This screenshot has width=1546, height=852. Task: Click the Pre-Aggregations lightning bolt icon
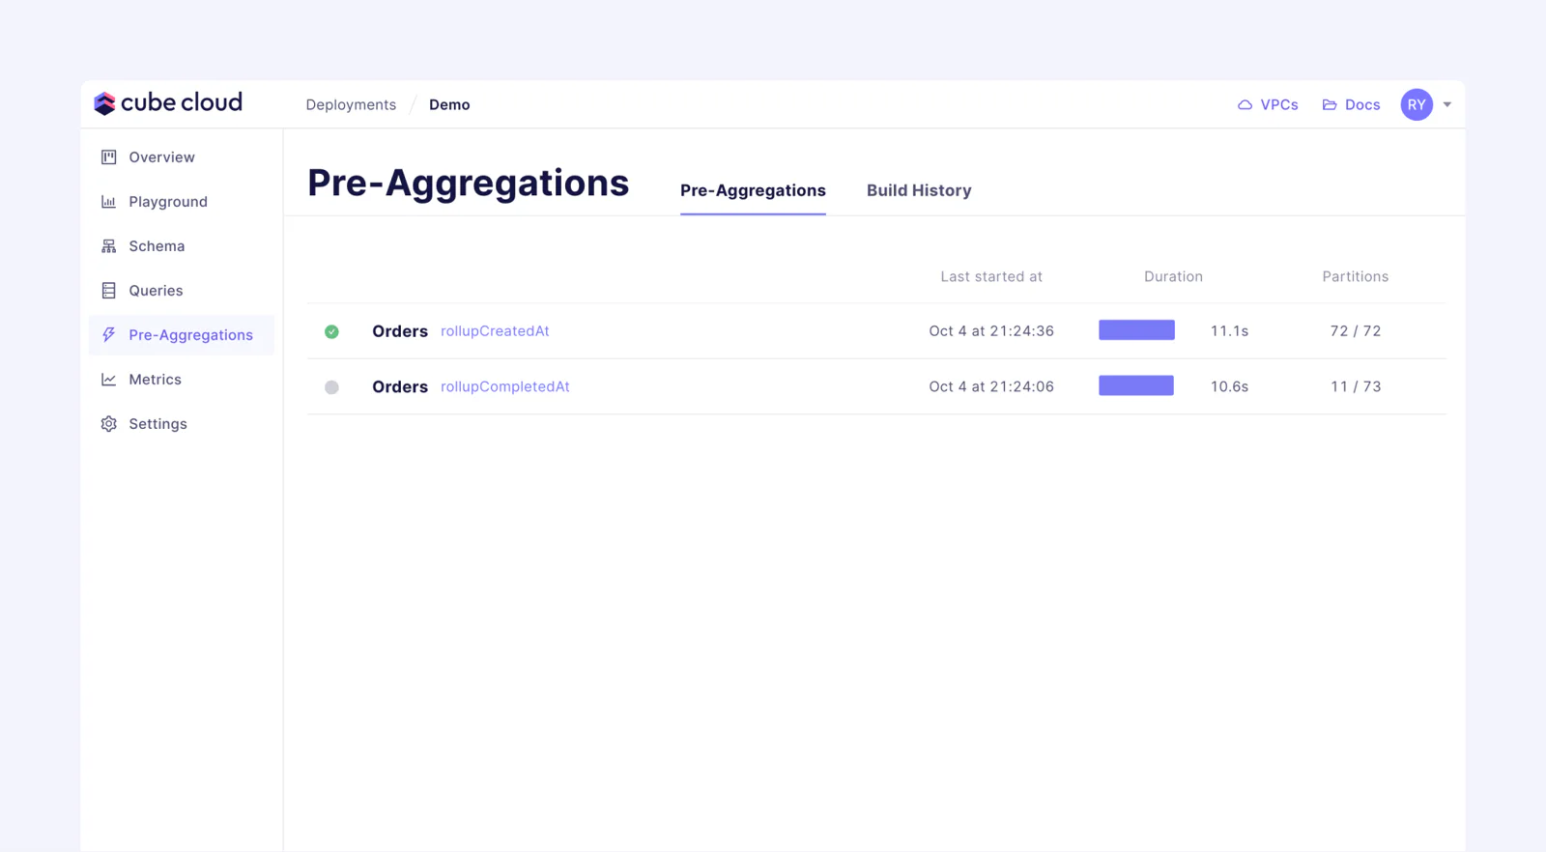(x=109, y=334)
